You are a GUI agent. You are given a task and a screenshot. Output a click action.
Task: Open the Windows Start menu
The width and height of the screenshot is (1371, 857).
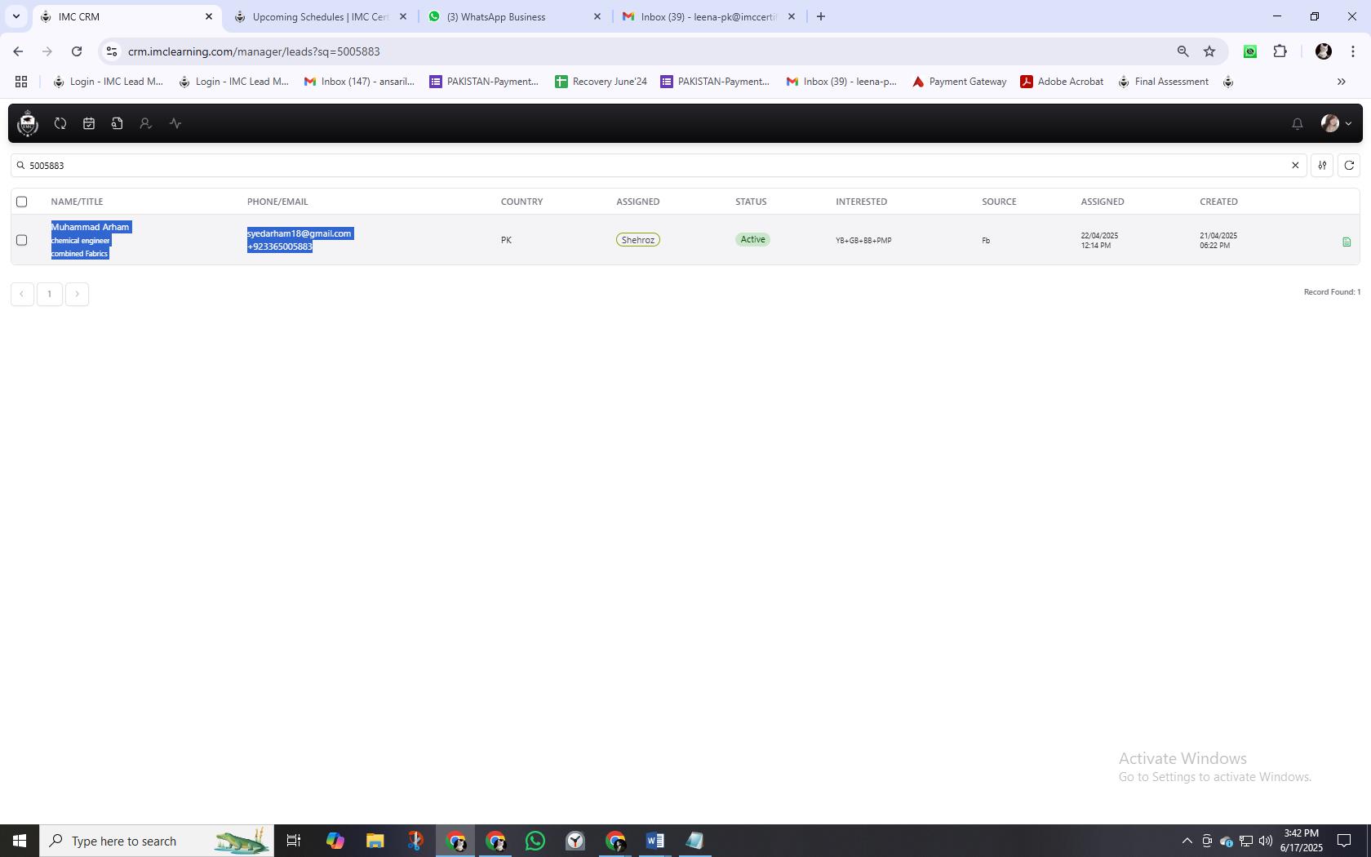[20, 841]
